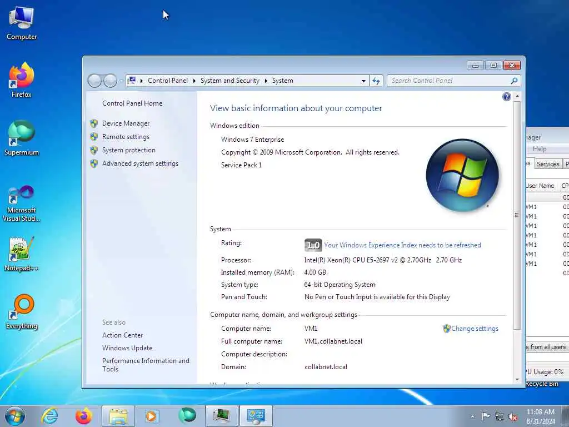
Task: Select the text 'Windows 7 Enterprise'
Action: [x=253, y=140]
